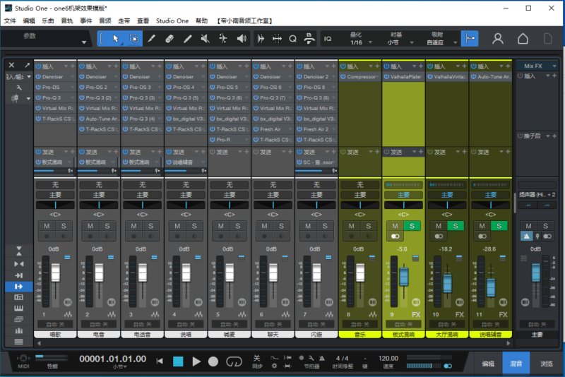
Task: Expand the Mix FX dropdown
Action: 554,66
